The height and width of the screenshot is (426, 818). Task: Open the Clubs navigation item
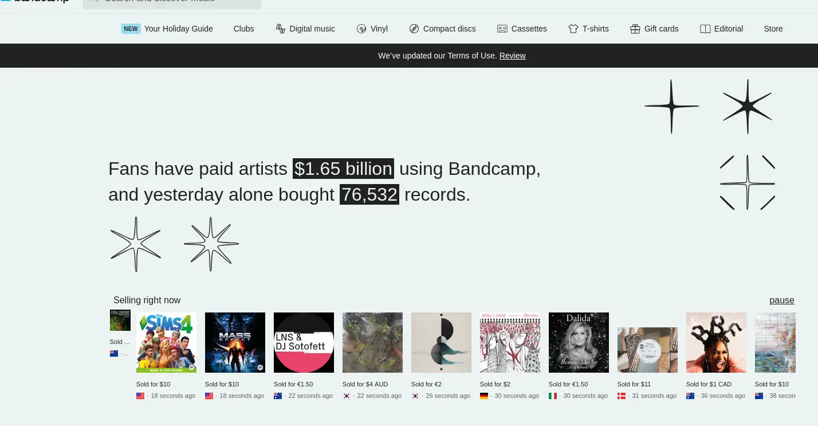point(243,29)
